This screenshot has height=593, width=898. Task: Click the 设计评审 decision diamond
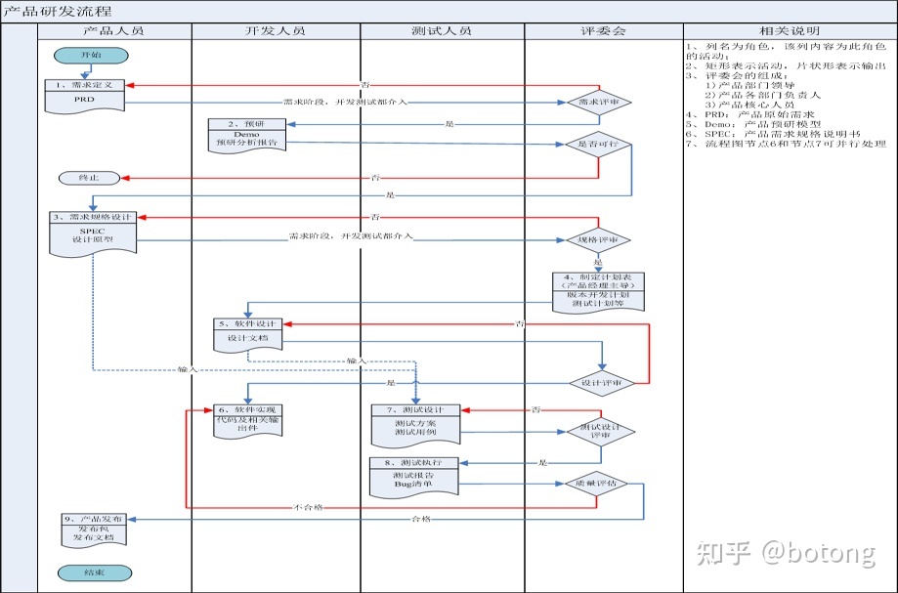pos(603,382)
